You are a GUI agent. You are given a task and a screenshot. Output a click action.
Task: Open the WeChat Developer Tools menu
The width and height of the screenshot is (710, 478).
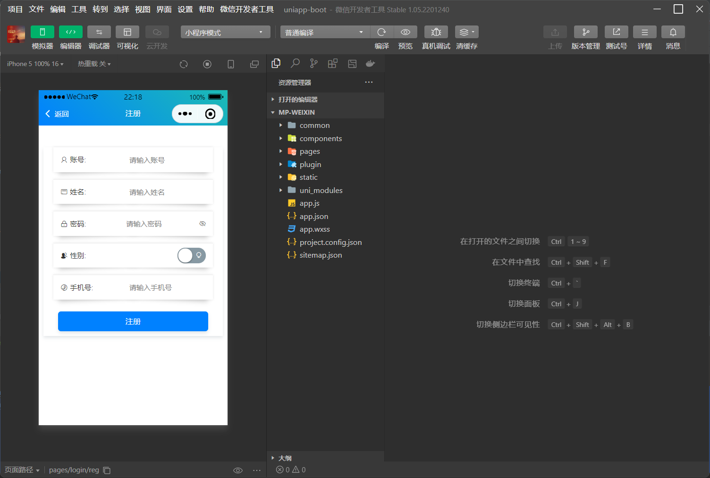click(x=247, y=9)
